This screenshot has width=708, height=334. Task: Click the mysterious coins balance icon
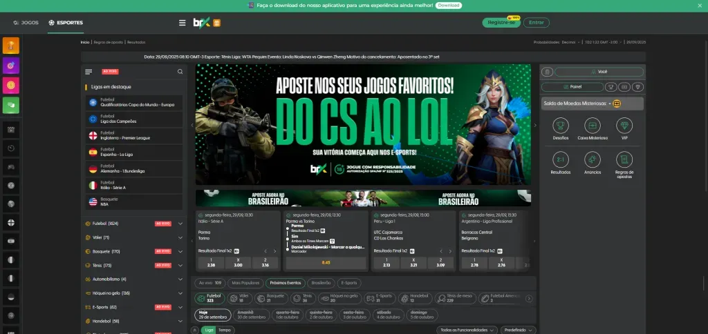click(617, 104)
